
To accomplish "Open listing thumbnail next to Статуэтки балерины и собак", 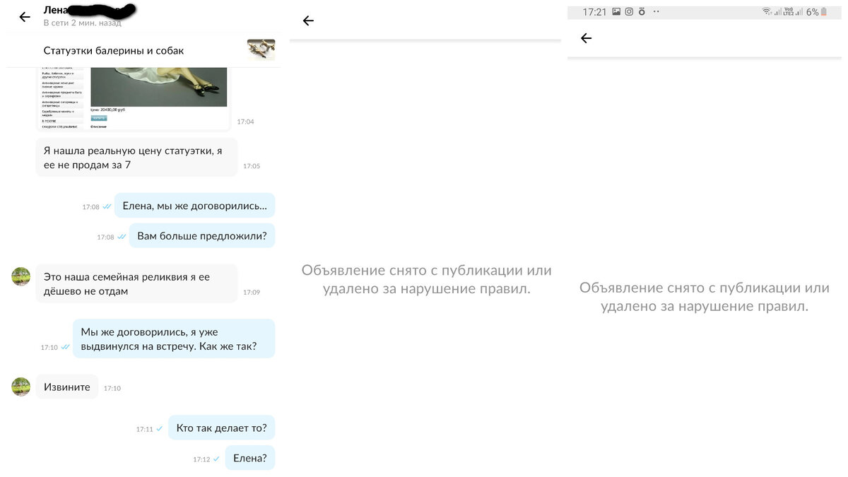I will coord(261,50).
